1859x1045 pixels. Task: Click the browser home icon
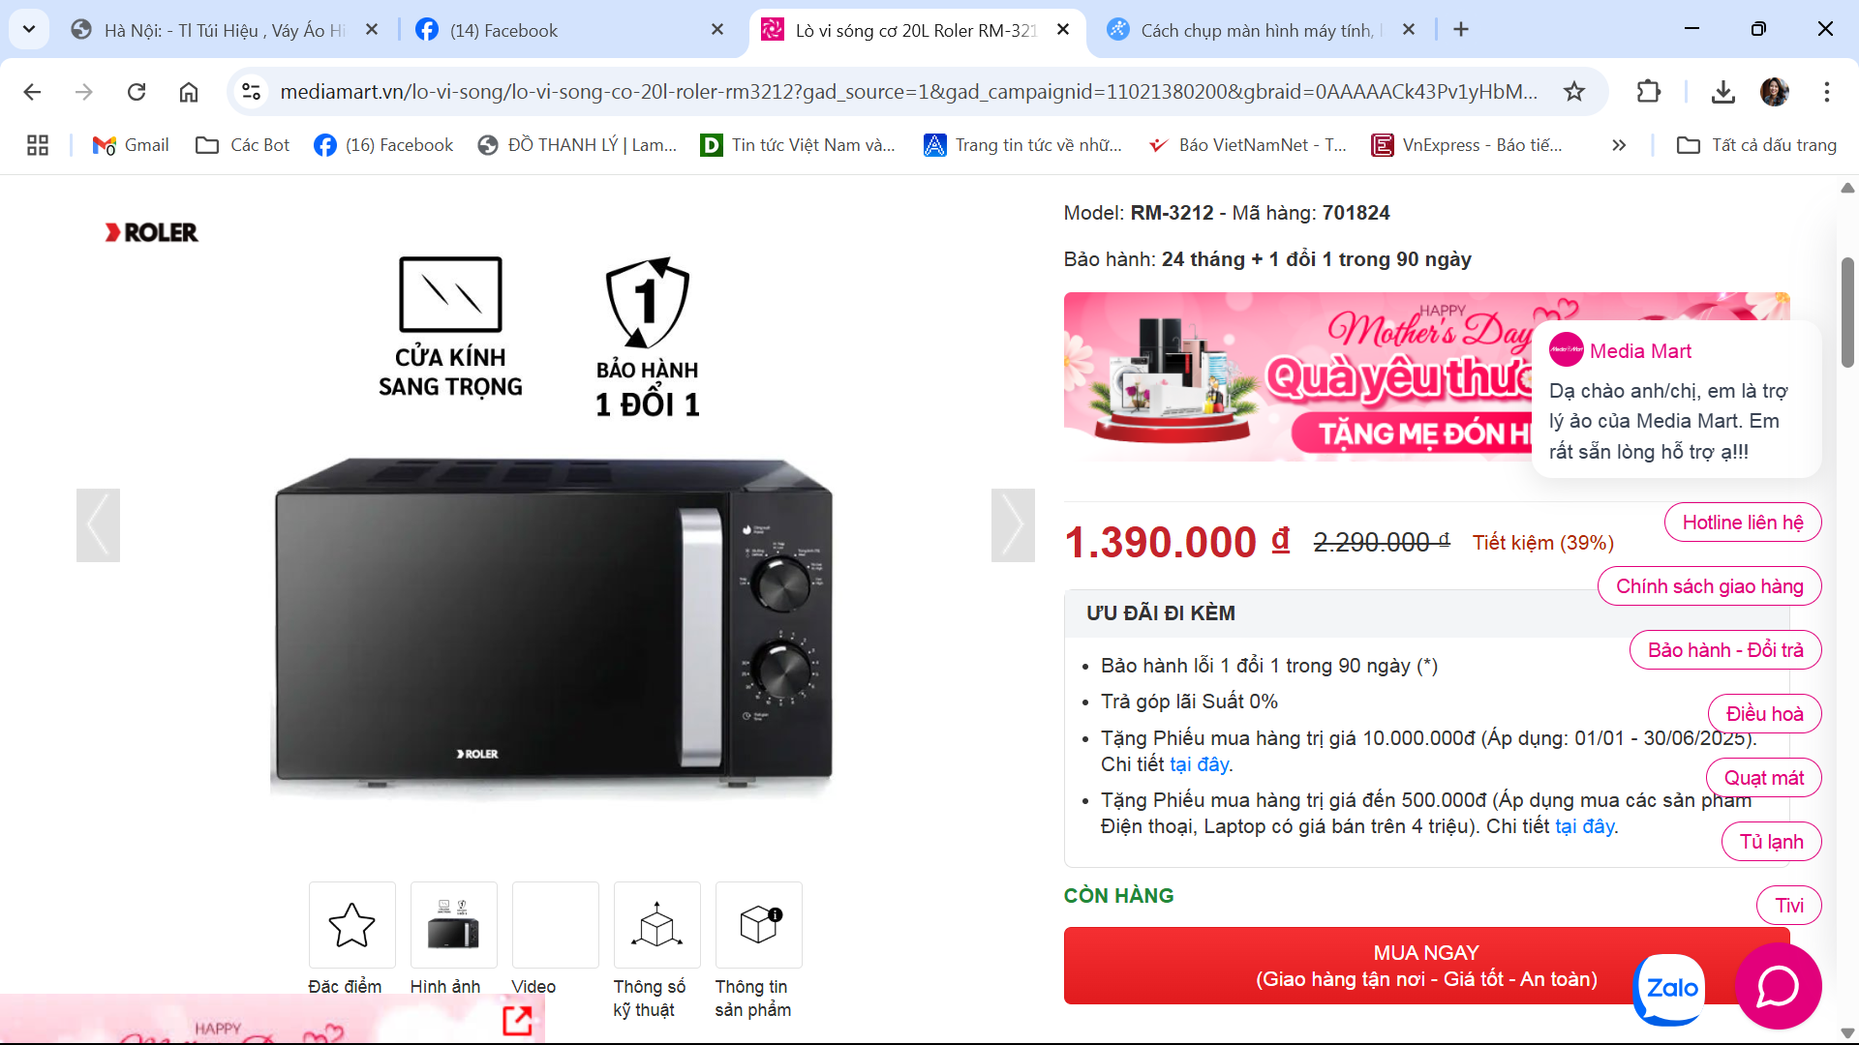[x=189, y=92]
